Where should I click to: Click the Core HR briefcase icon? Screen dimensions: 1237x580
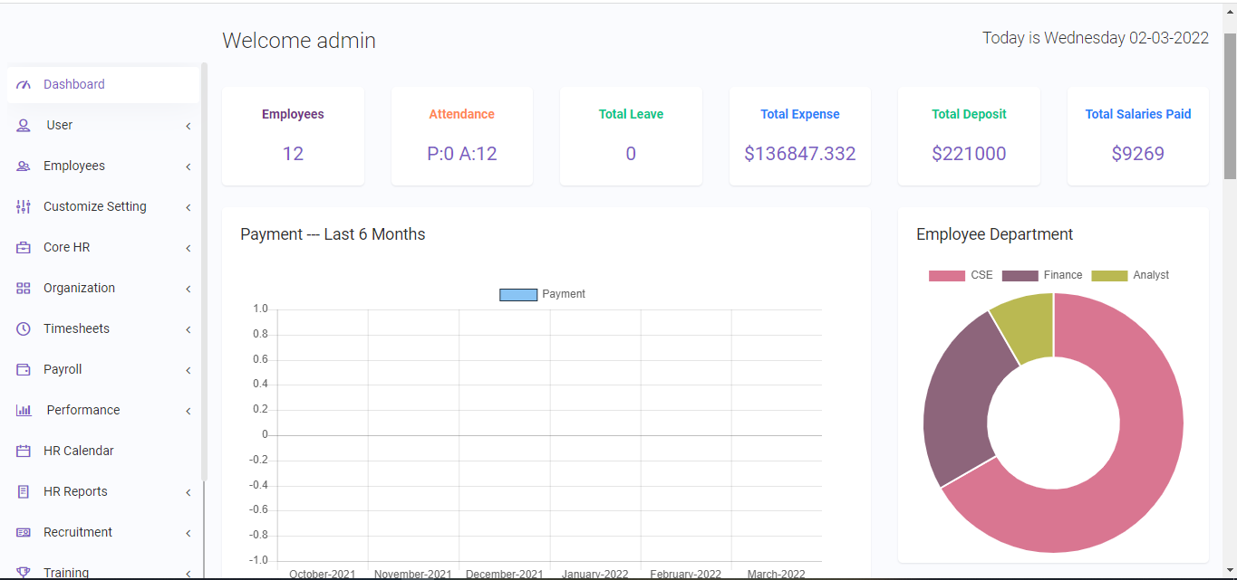tap(24, 248)
